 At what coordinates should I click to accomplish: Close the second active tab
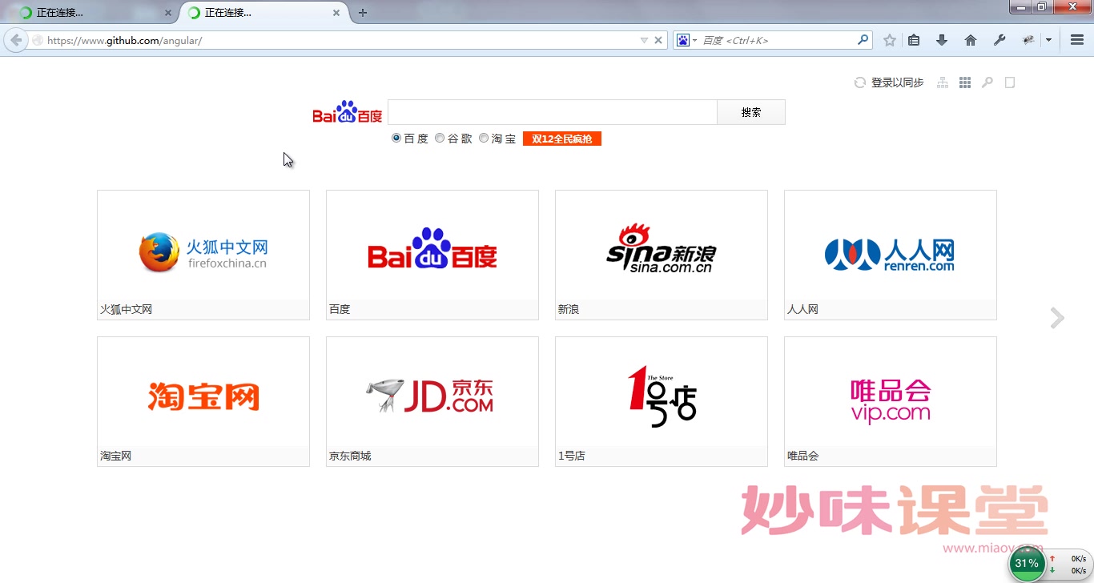[x=336, y=13]
